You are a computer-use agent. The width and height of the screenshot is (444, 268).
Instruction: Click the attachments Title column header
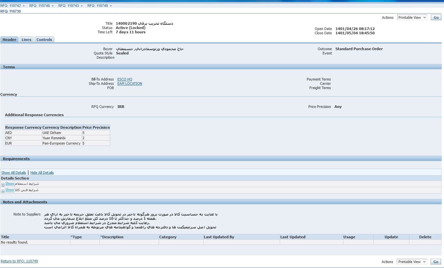[35, 237]
